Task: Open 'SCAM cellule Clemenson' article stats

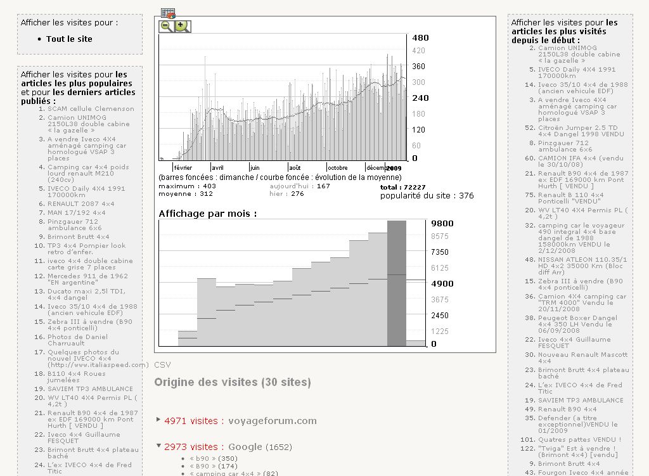Action: point(91,108)
